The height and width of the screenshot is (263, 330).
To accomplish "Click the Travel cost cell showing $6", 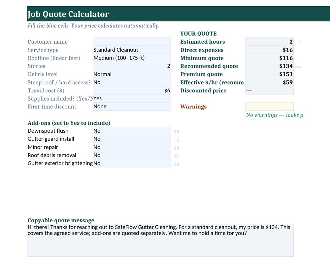I will 132,90.
